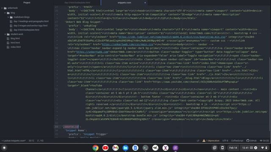Click the unkertweb root folder icon

(x=5, y=8)
